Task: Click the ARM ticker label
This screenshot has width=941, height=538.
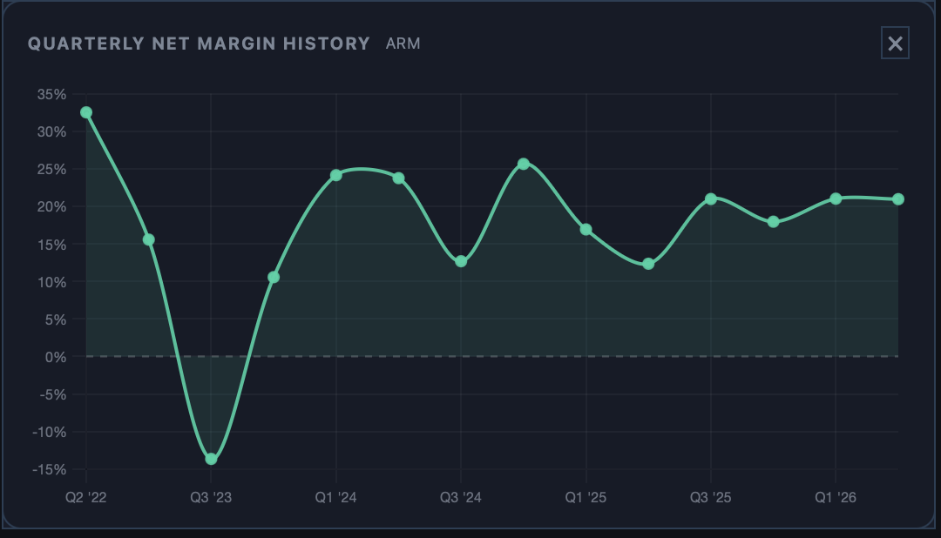Action: tap(403, 44)
